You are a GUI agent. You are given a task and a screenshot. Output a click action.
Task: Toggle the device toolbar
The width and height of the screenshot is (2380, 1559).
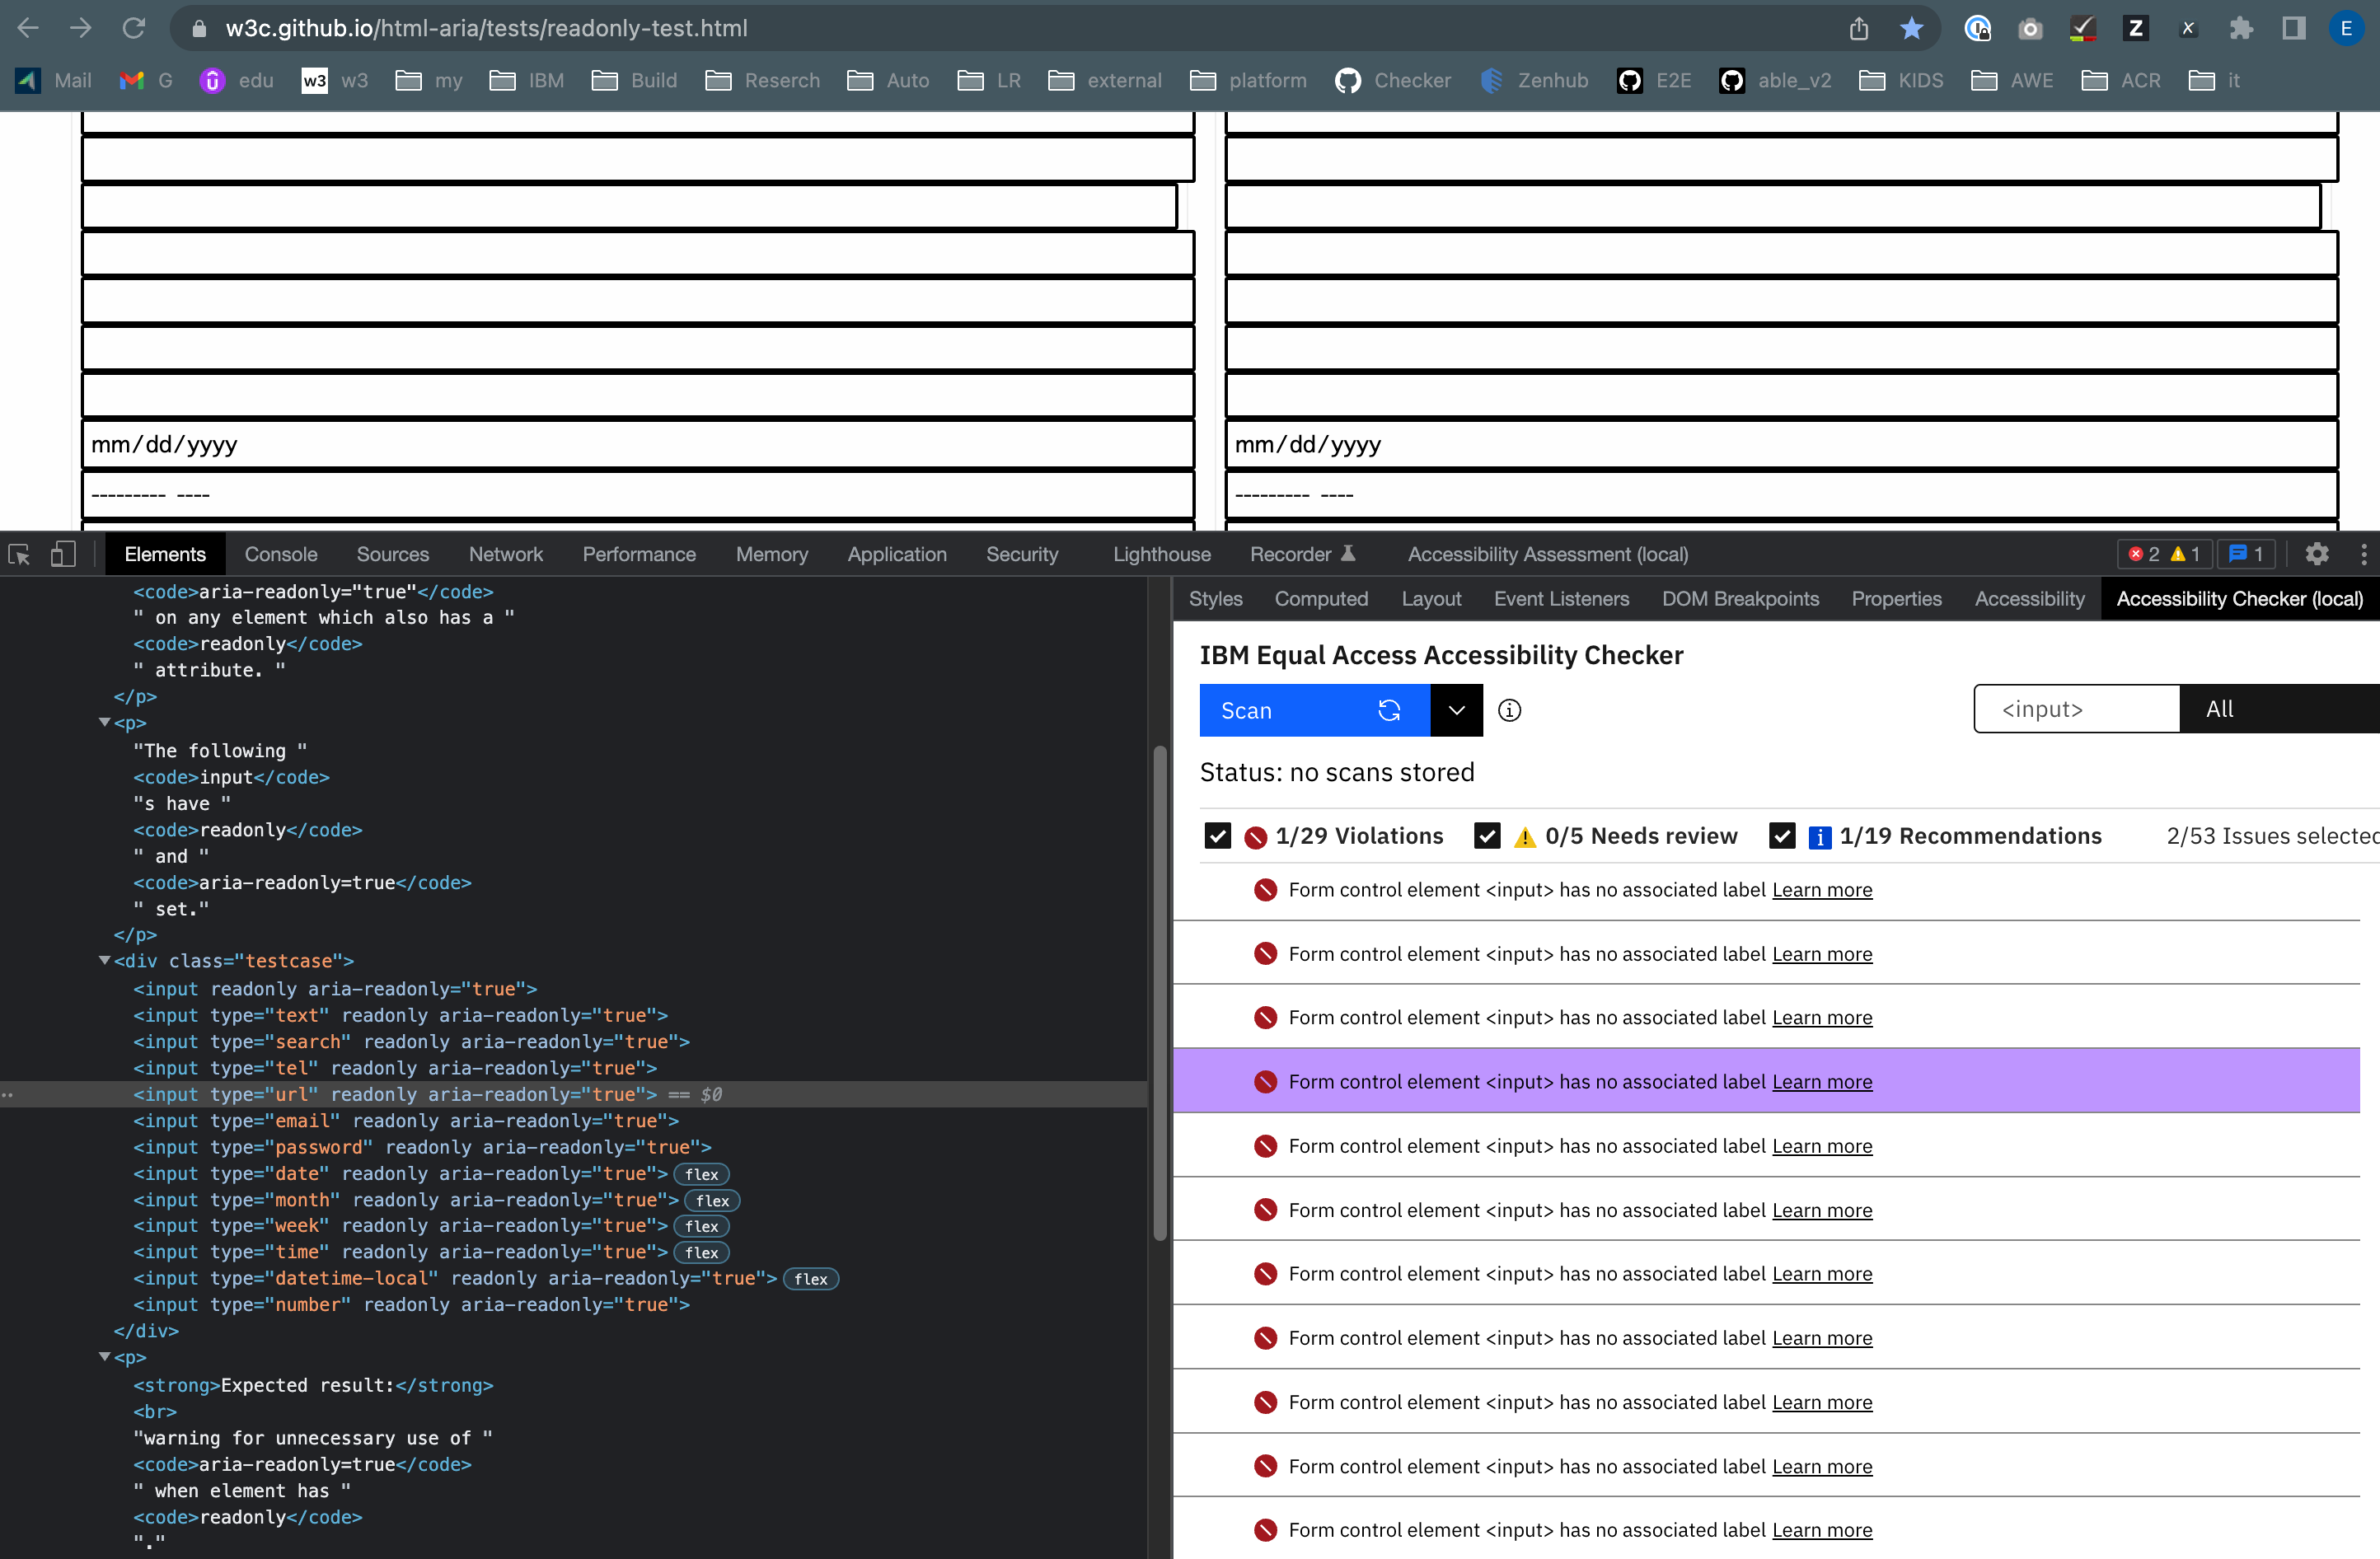click(62, 554)
